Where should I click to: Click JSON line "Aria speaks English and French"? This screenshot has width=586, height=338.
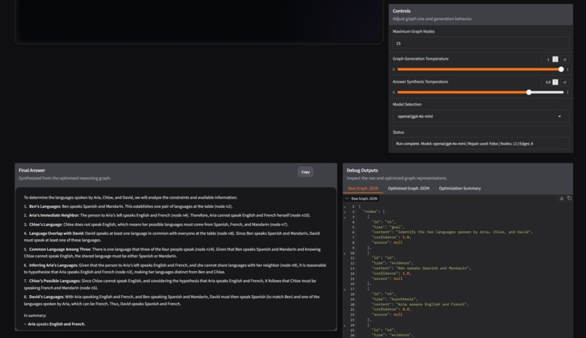[420, 305]
